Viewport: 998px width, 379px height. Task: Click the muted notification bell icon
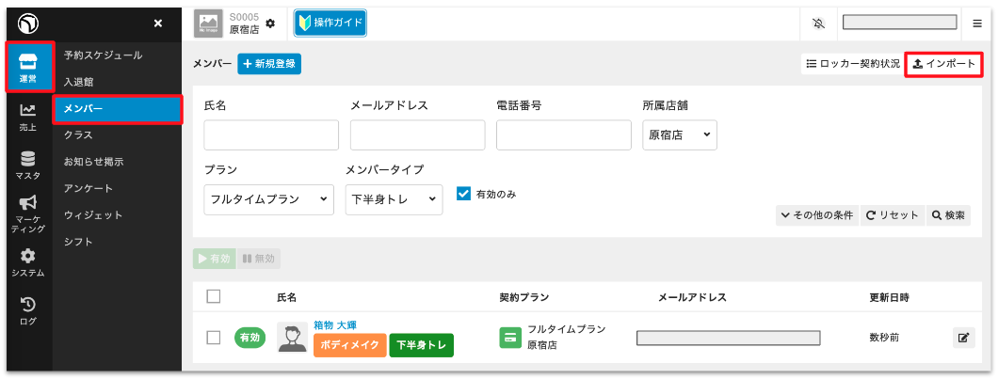coord(815,23)
